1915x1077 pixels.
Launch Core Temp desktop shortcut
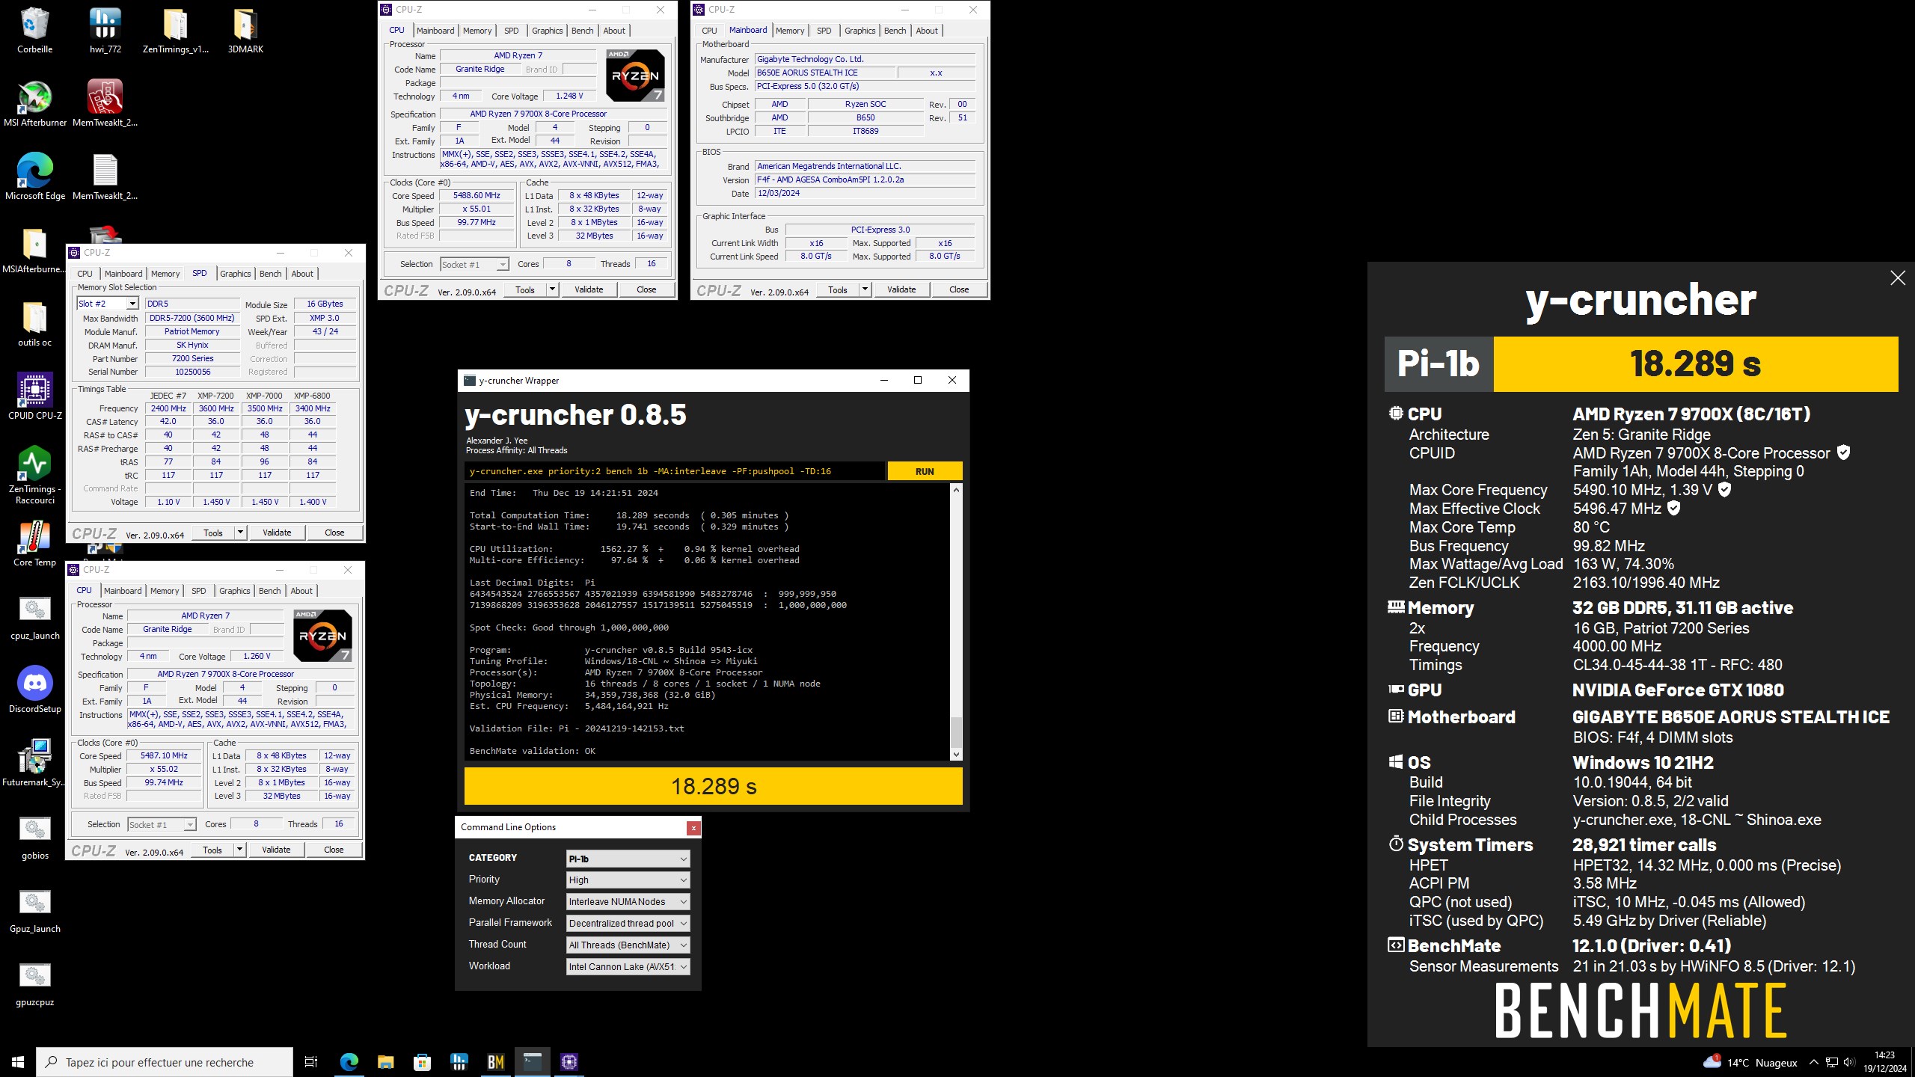click(x=34, y=543)
